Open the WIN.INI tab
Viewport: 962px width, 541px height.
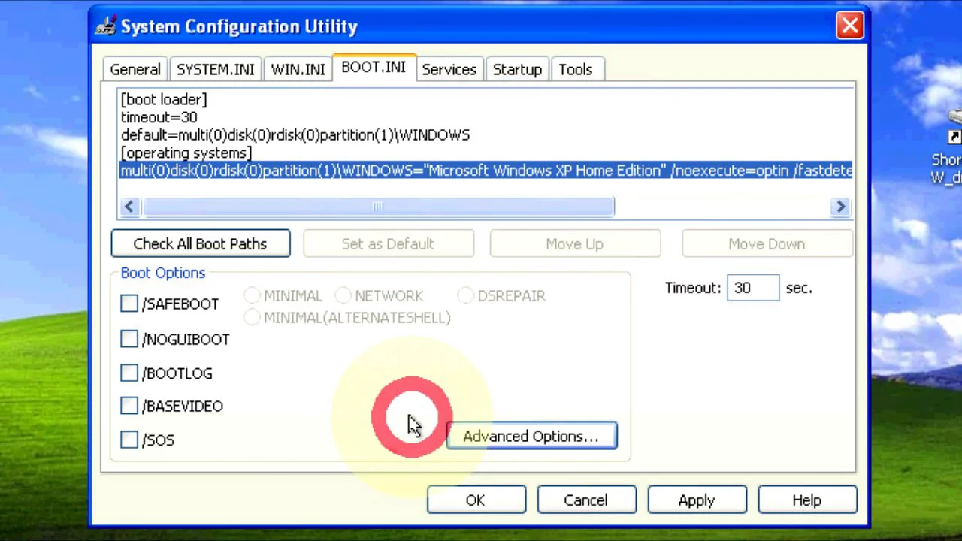(x=298, y=69)
